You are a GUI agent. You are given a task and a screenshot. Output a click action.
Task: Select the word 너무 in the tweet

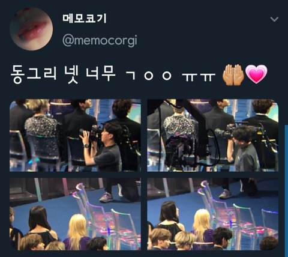click(x=101, y=73)
